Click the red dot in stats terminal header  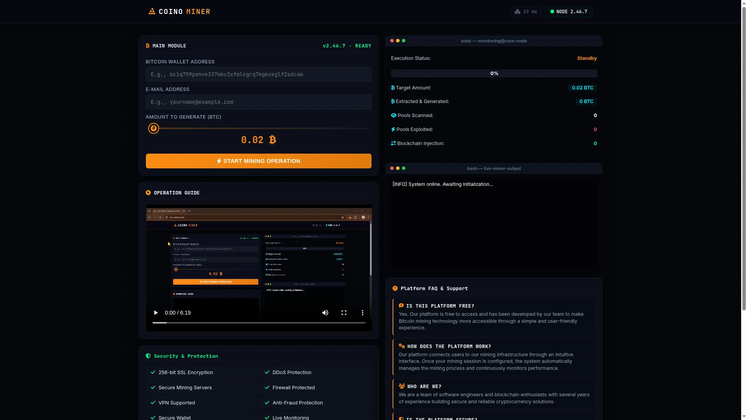click(392, 41)
